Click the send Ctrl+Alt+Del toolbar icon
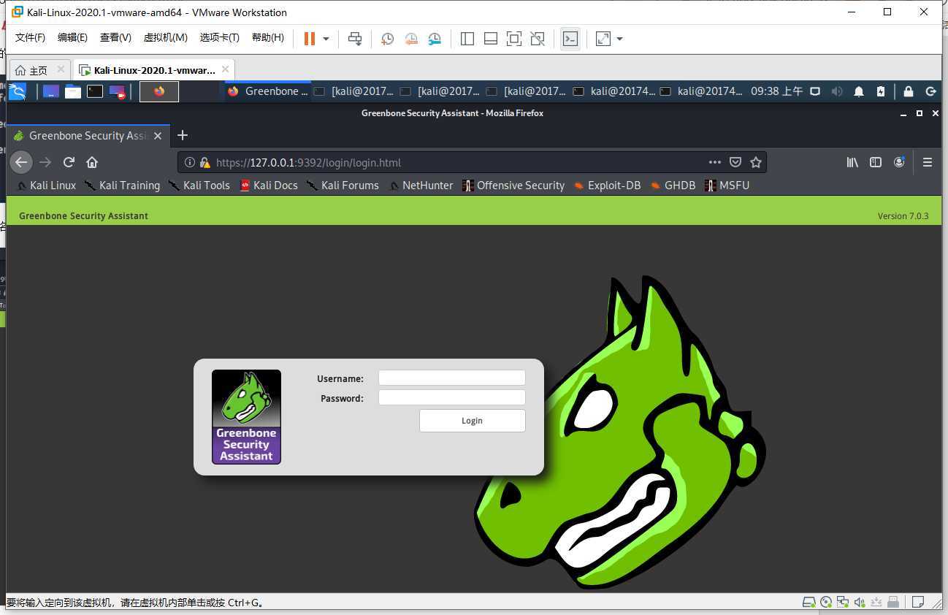This screenshot has height=615, width=948. pyautogui.click(x=355, y=39)
